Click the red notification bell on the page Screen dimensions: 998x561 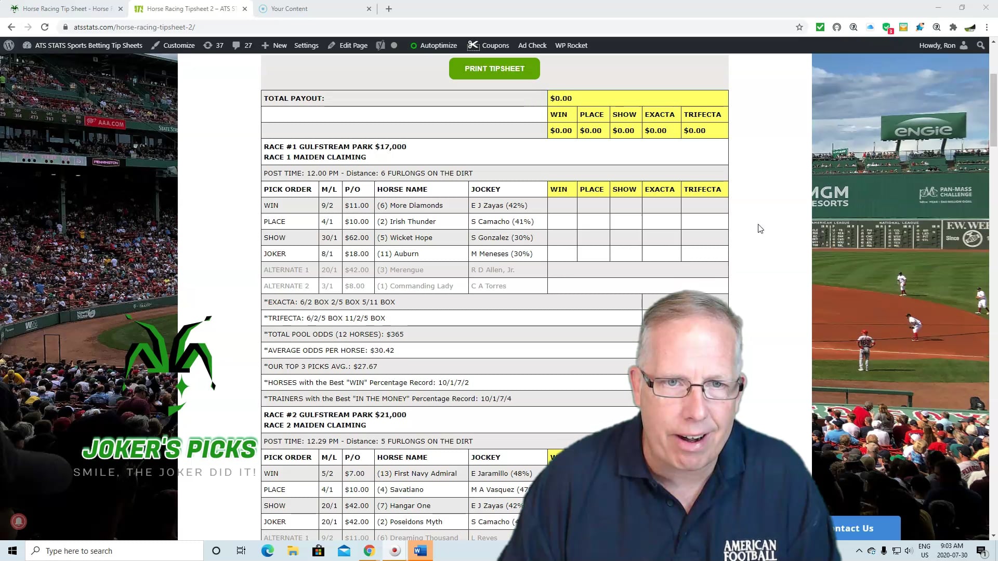(19, 521)
